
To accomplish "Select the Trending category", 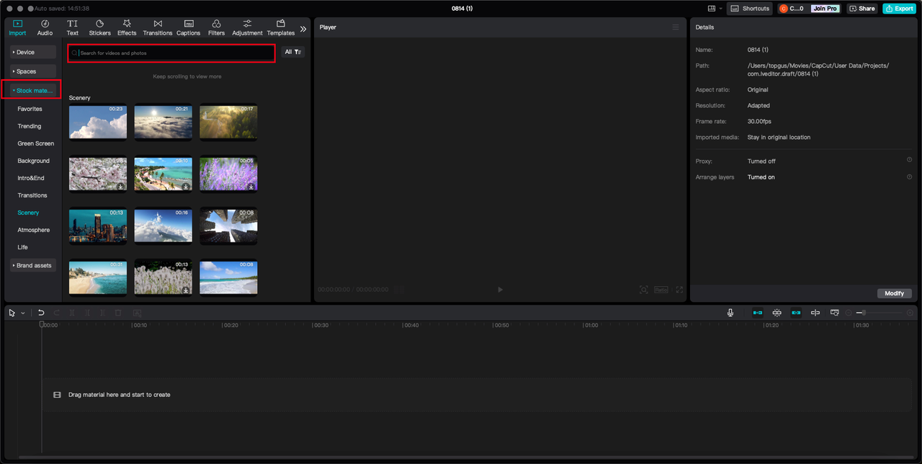I will click(x=30, y=126).
